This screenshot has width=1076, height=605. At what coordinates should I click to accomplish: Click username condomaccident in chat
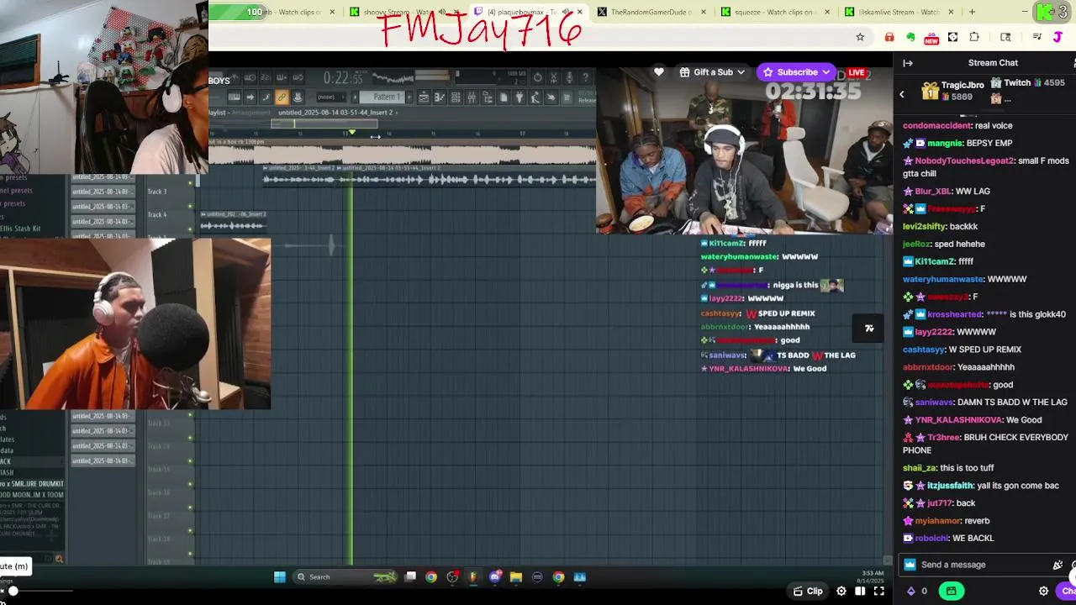click(x=936, y=126)
